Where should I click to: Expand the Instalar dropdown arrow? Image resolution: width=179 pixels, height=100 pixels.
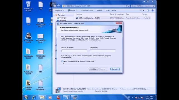coord(77,11)
